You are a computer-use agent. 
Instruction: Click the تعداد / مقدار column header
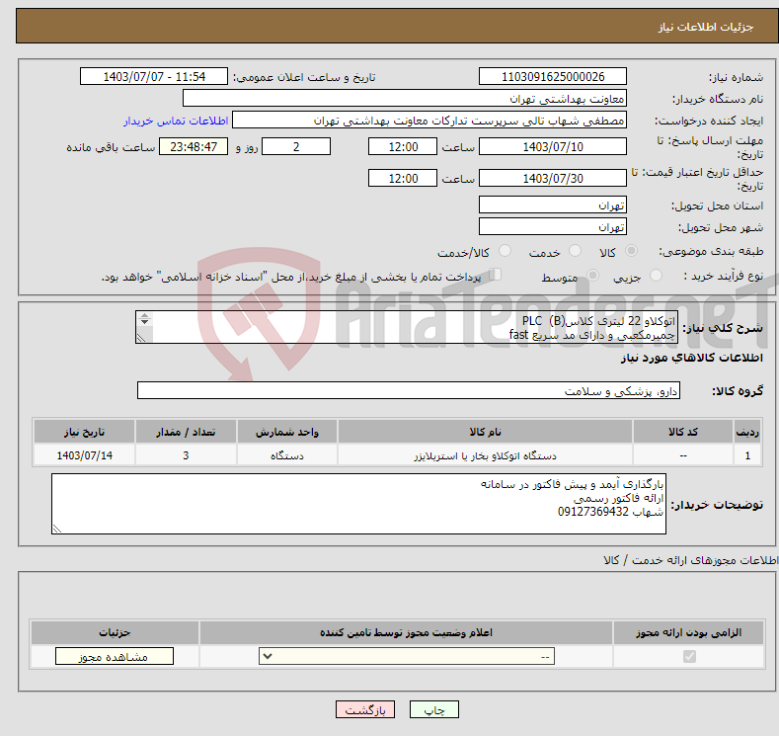(186, 432)
